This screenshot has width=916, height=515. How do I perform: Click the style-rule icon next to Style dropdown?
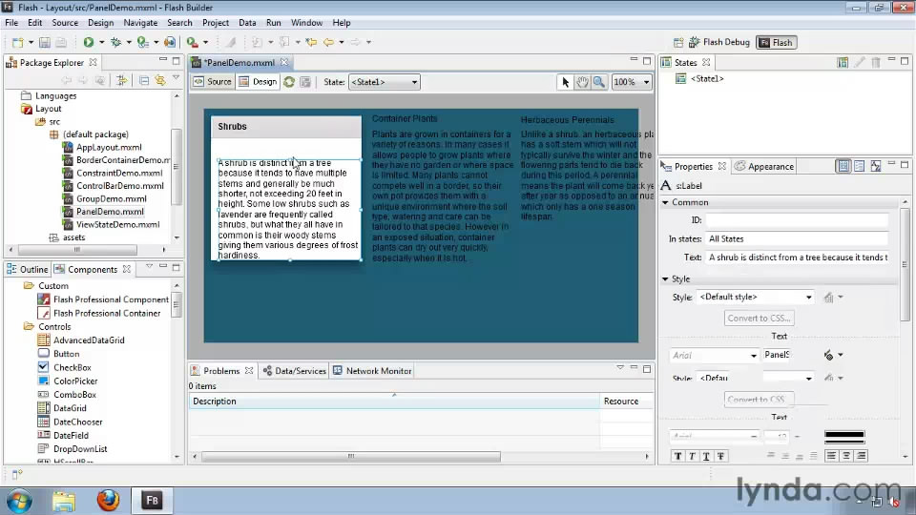point(828,298)
